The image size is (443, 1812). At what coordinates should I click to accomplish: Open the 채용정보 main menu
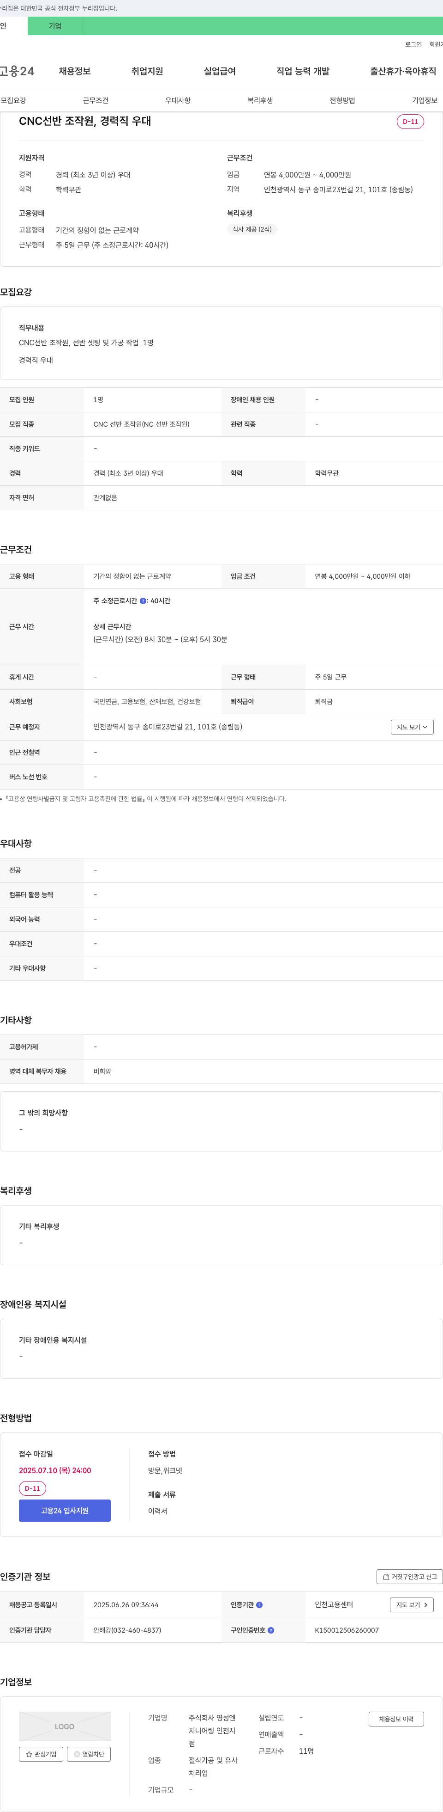pos(74,71)
